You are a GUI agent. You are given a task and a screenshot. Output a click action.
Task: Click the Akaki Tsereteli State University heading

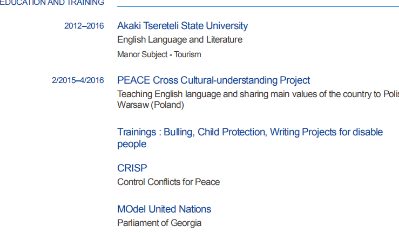182,26
